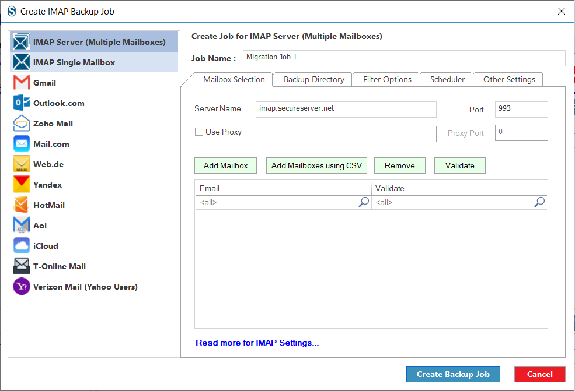
Task: Select the Yandex icon
Action: coord(21,185)
